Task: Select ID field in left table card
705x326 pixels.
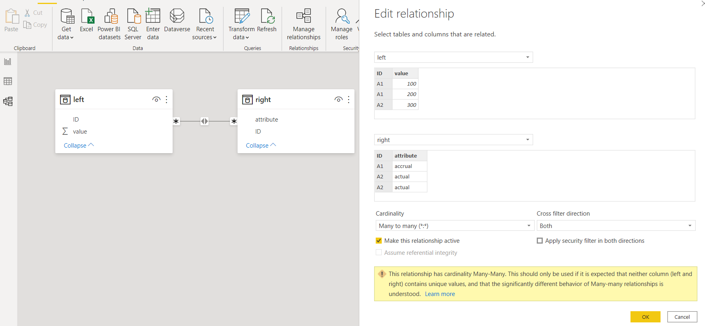Action: pyautogui.click(x=76, y=120)
